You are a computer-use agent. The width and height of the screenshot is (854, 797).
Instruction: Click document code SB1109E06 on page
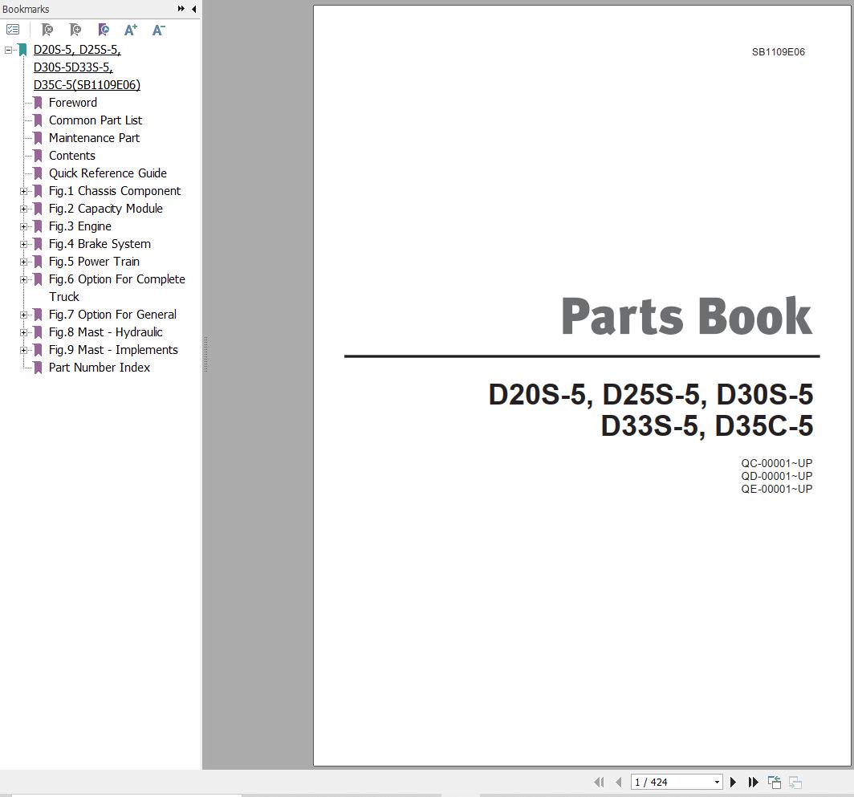(779, 51)
